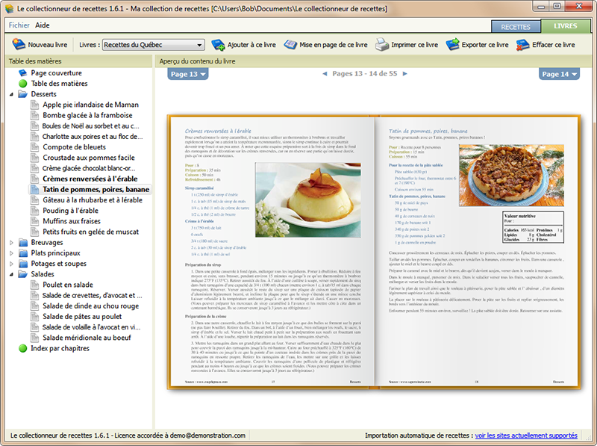The image size is (597, 446).
Task: Select Croustade aux pommes facile
Action: click(89, 158)
